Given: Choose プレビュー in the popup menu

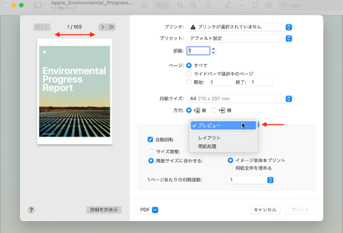Looking at the screenshot, I should 223,126.
